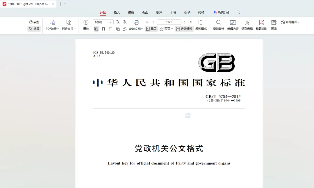Switch to double page view 双页
This screenshot has width=314, height=188.
point(165,29)
